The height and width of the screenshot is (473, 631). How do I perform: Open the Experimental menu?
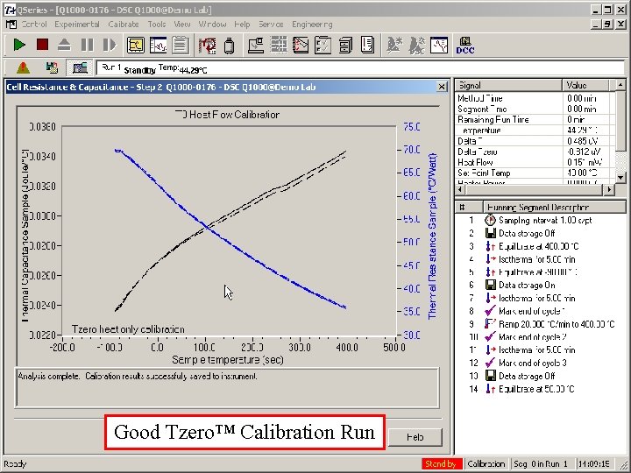(77, 25)
